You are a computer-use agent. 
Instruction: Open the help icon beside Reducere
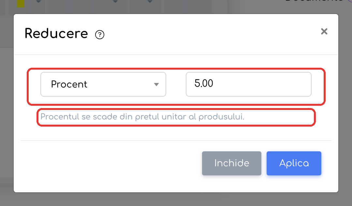(100, 35)
